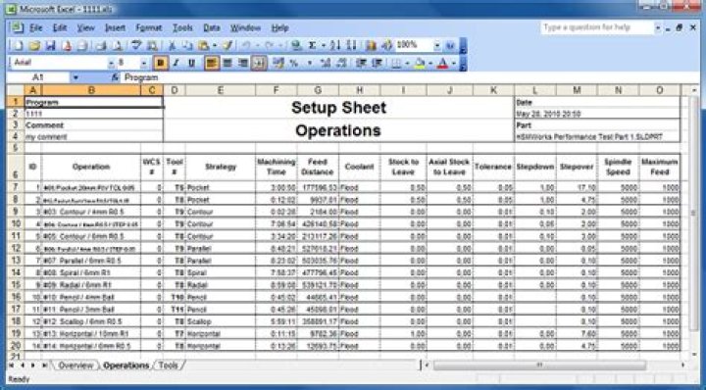Apply cell borders with the Borders icon
This screenshot has width=706, height=390.
396,63
